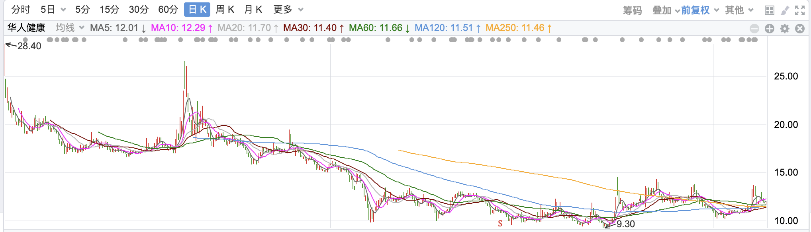
Task: Open the indicator settings gear icon
Action: 785,29
